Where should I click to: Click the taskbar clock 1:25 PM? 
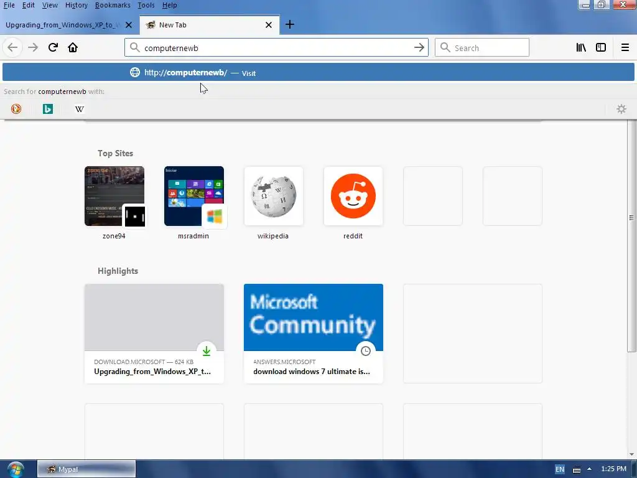coord(613,469)
